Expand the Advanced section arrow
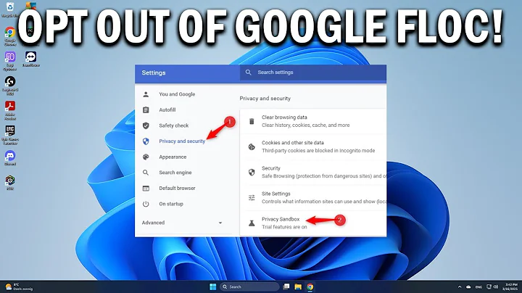The width and height of the screenshot is (522, 293). click(220, 223)
